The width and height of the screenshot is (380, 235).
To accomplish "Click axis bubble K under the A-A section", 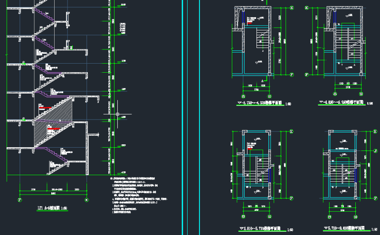I will click(x=86, y=200).
